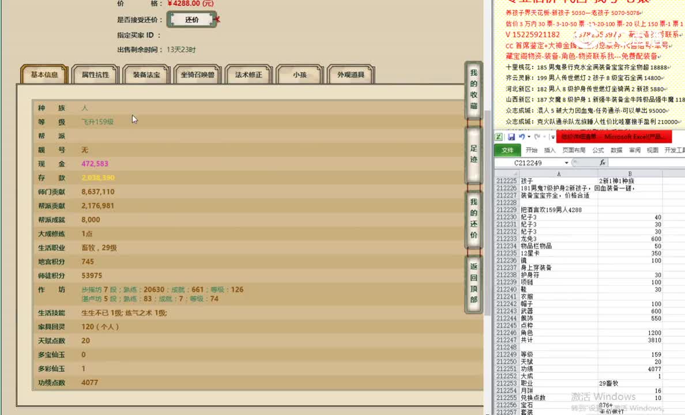Screen dimensions: 685x415
Task: Open the 视图 ribbon tab
Action: 652,150
